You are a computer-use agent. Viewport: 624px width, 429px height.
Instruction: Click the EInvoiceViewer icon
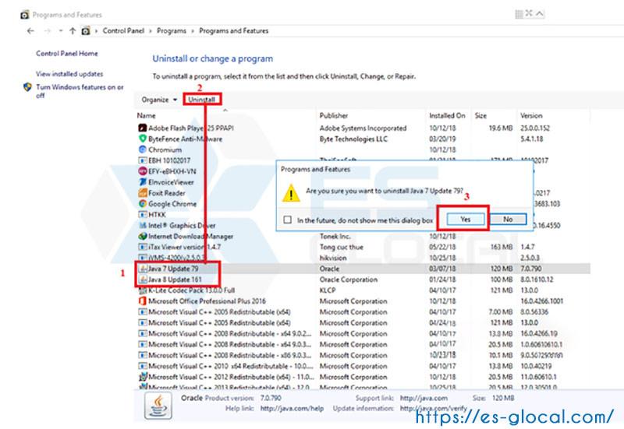pyautogui.click(x=142, y=182)
